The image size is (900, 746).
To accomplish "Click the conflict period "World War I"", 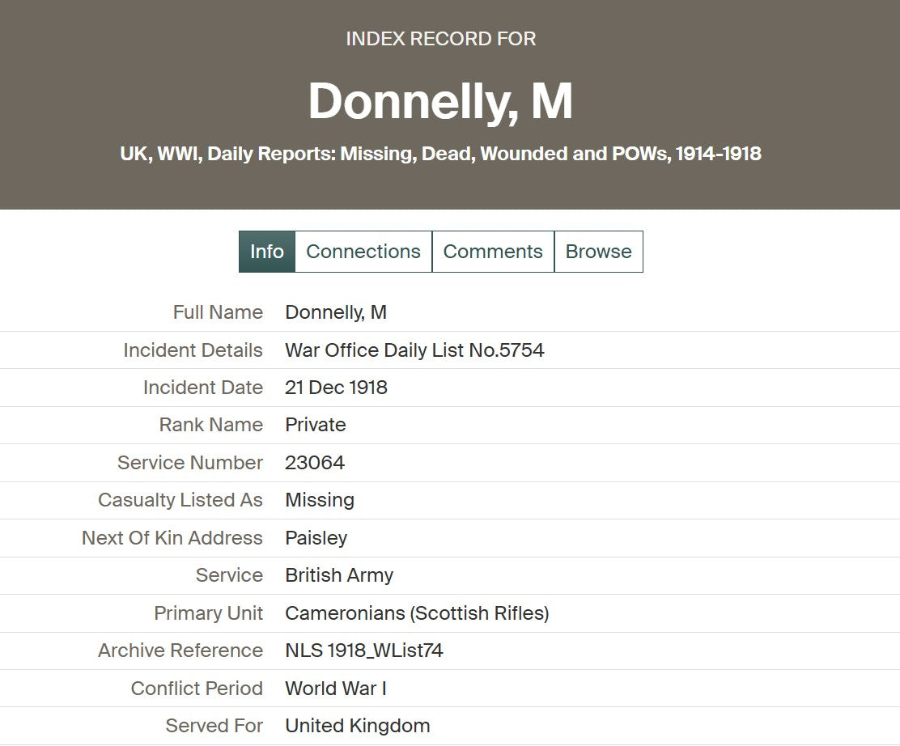I will (x=336, y=689).
